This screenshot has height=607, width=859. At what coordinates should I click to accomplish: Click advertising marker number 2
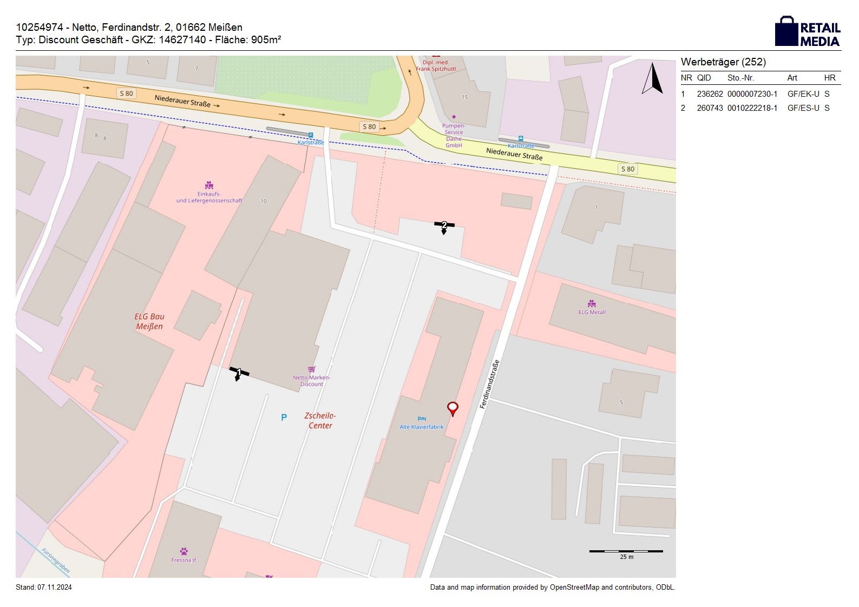click(444, 225)
